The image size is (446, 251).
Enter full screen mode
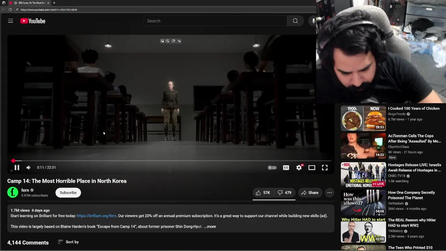(325, 168)
